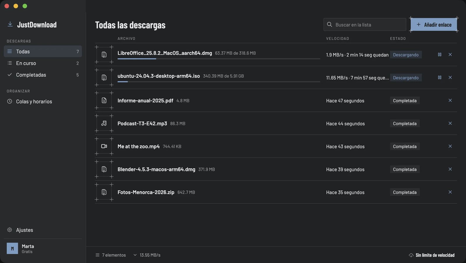Click the LibreOffice download progress bar

pyautogui.click(x=219, y=59)
